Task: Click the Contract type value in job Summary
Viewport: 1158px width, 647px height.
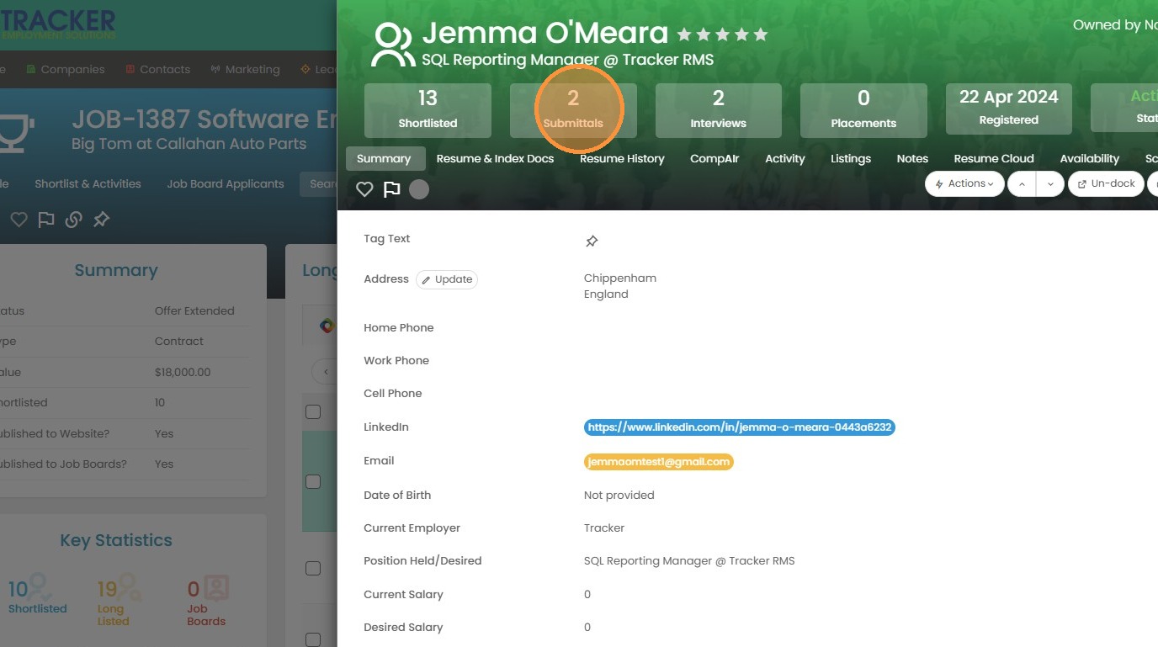Action: click(x=179, y=341)
